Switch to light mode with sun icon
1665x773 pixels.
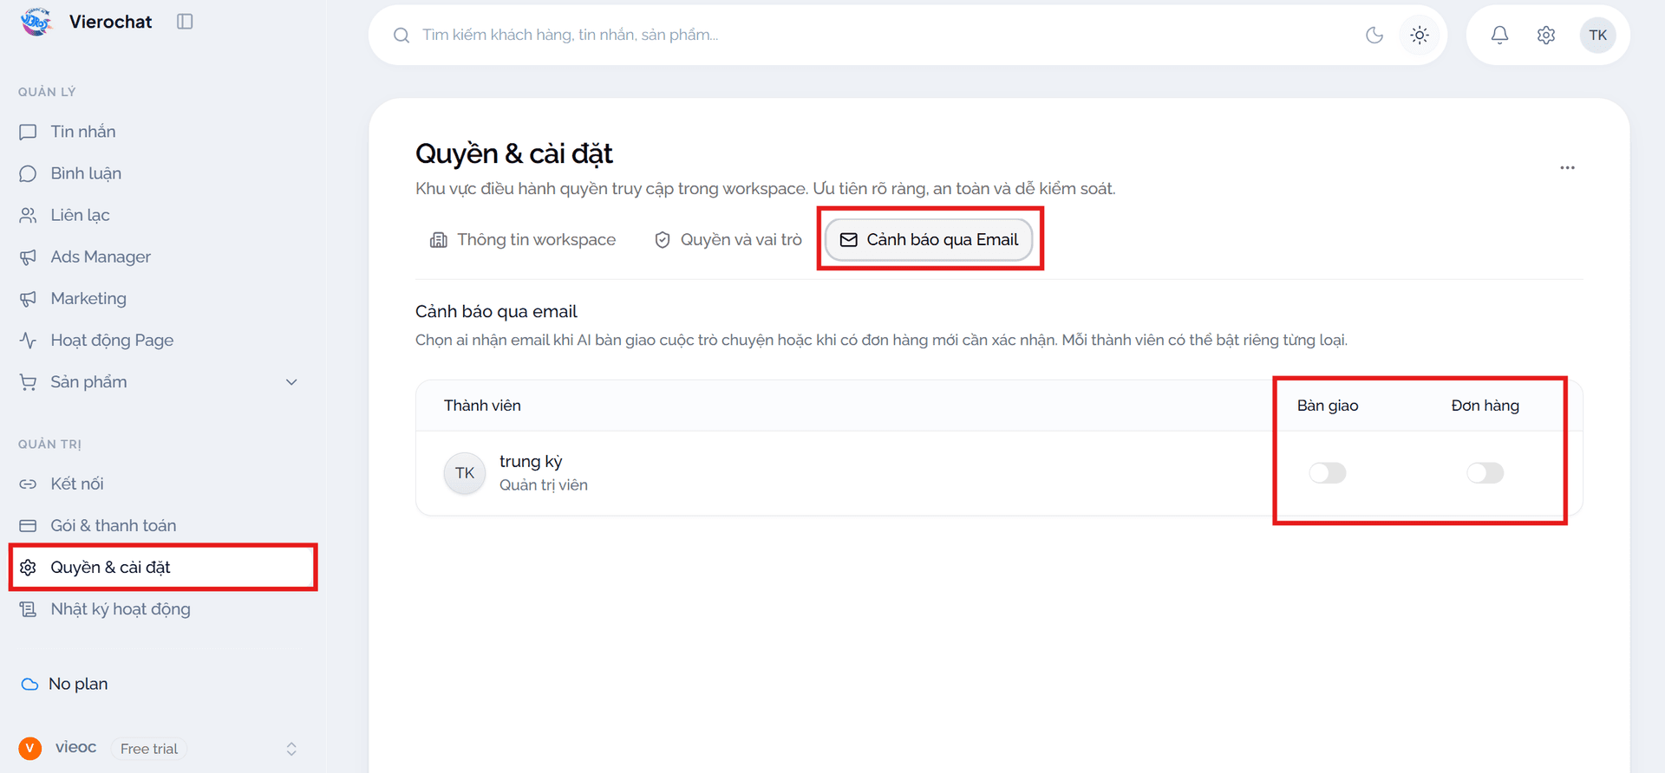[x=1420, y=36]
